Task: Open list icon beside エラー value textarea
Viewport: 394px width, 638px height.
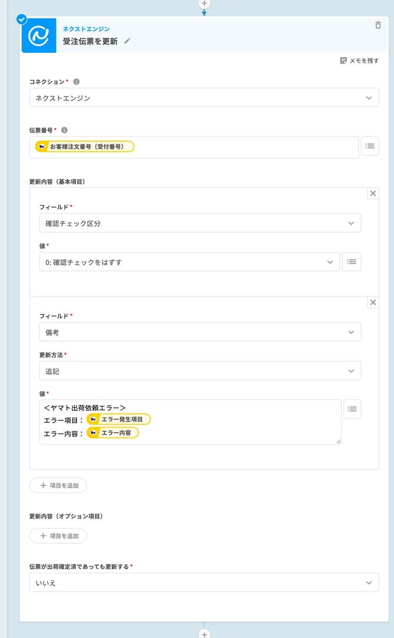Action: [352, 409]
